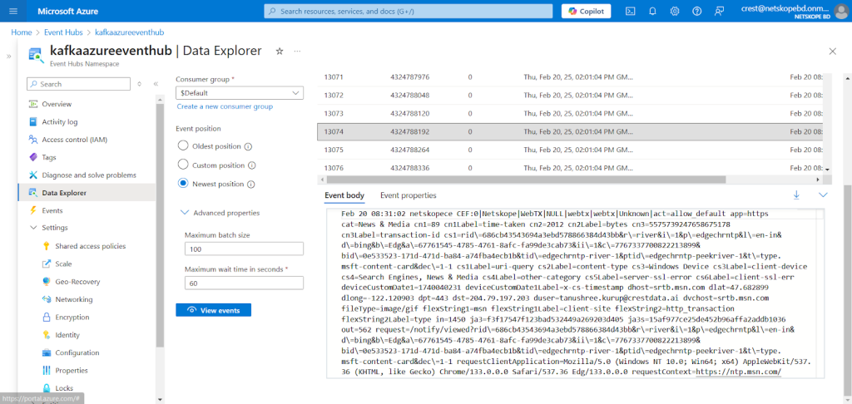Click the Copilot button

[x=586, y=11]
